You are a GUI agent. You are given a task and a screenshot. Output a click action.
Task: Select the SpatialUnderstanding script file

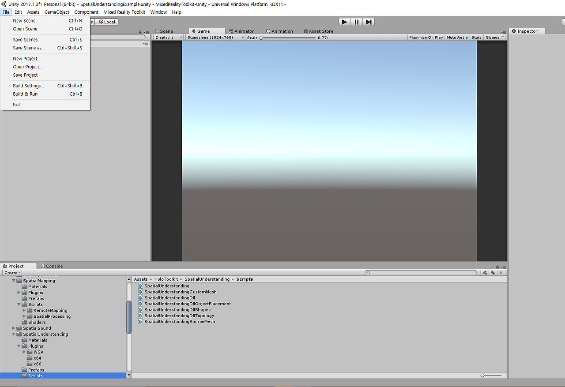pos(164,286)
